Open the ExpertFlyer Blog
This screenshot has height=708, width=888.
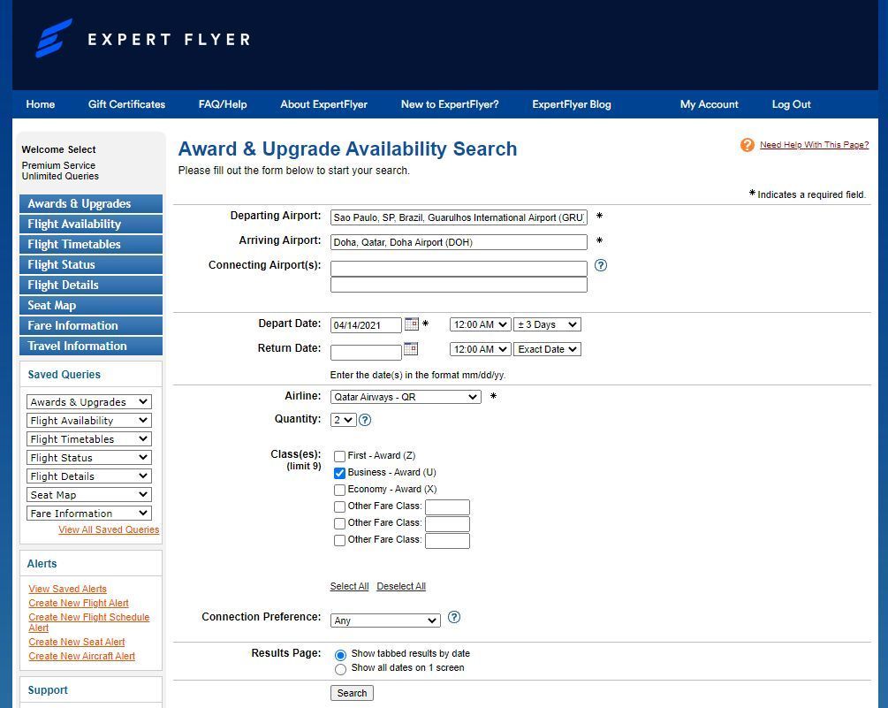point(572,104)
